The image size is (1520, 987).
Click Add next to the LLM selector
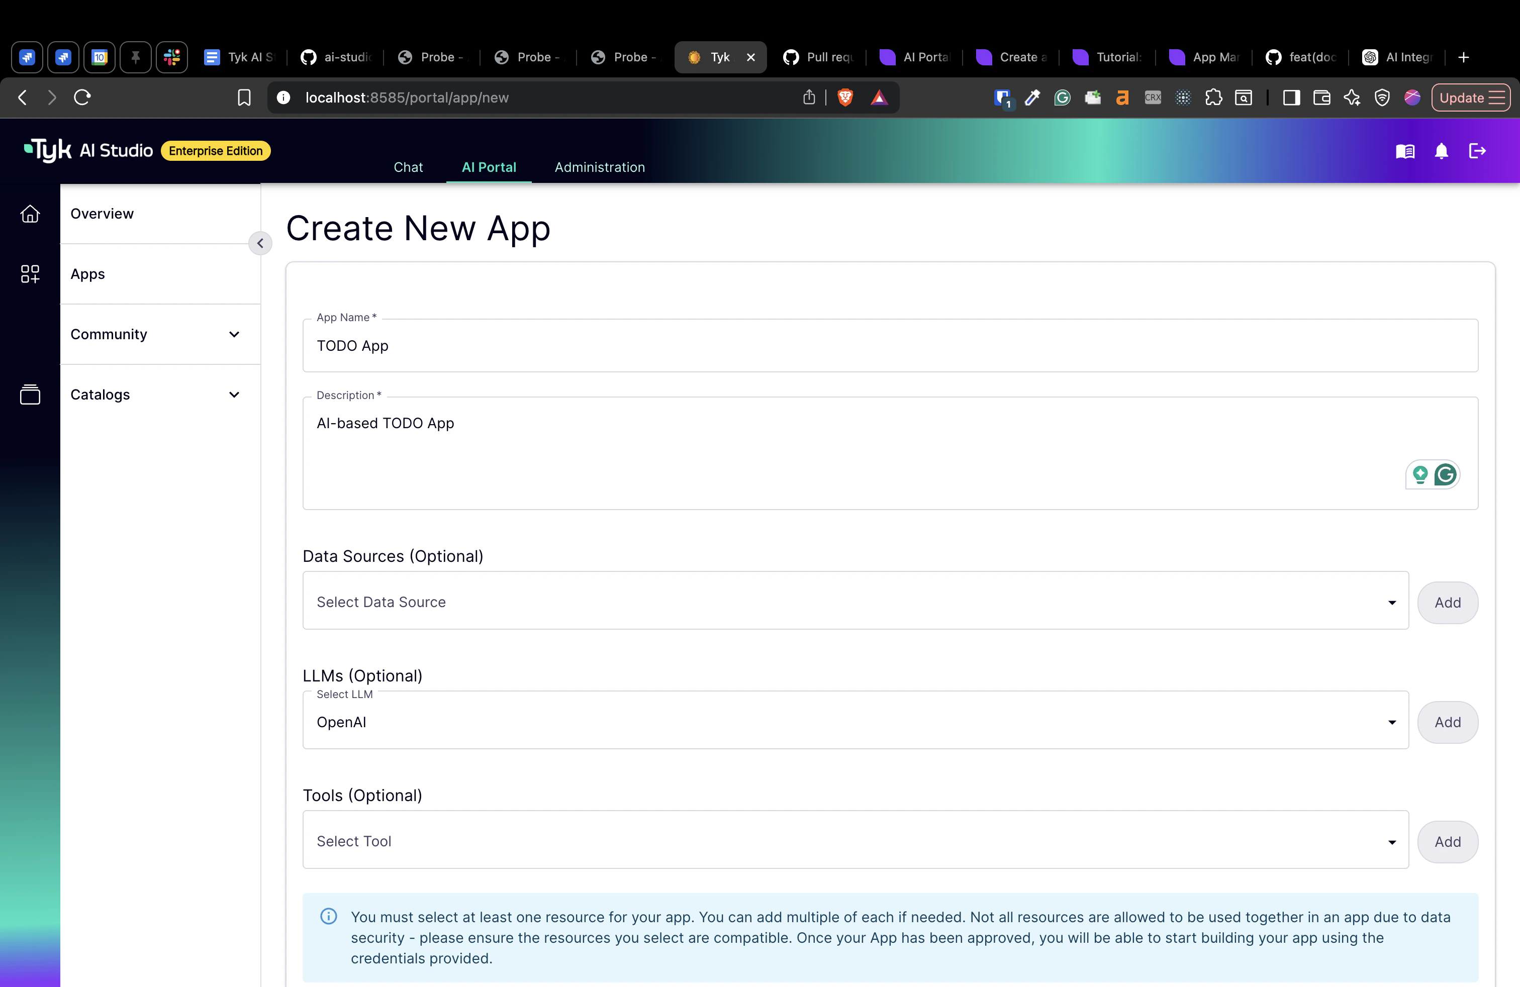(x=1448, y=722)
